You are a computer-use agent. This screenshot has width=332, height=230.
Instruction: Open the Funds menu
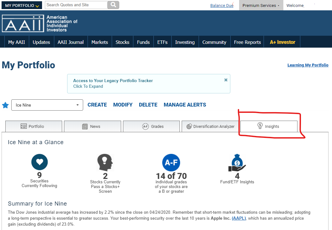pos(143,42)
